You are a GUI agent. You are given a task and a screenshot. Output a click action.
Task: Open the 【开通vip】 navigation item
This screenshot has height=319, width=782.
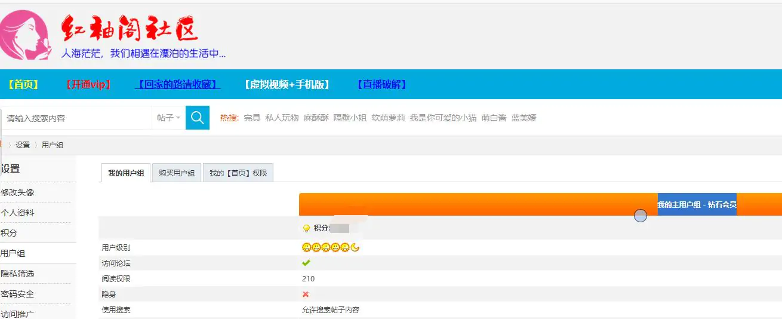point(87,85)
